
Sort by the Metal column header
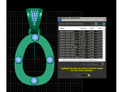tap(69, 28)
